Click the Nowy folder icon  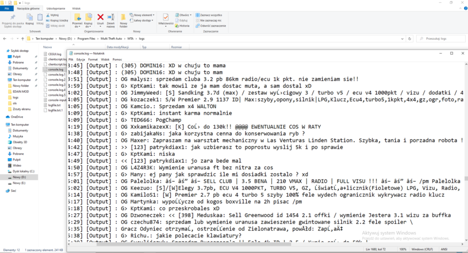click(x=123, y=17)
